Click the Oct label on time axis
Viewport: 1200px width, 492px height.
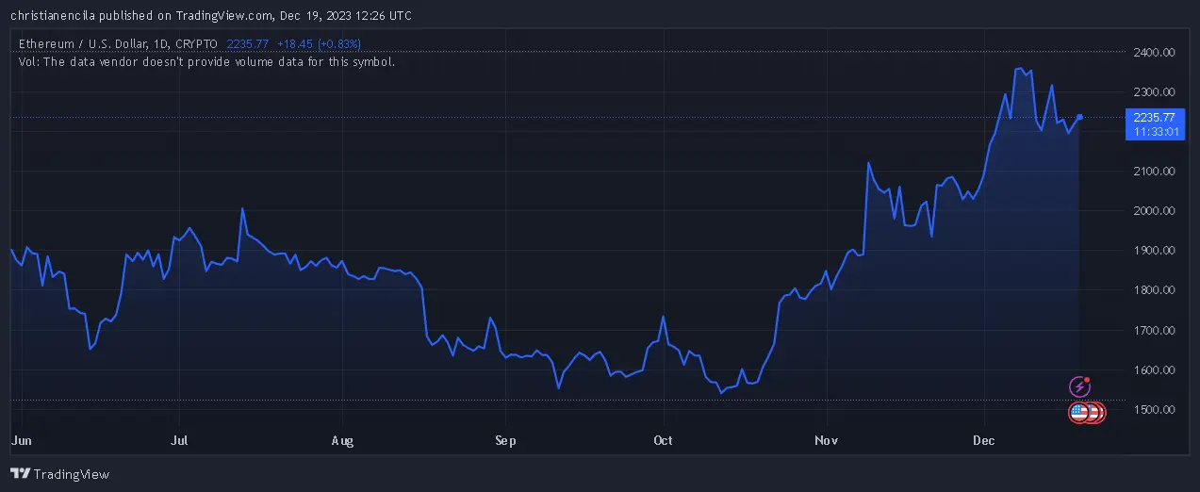point(664,439)
